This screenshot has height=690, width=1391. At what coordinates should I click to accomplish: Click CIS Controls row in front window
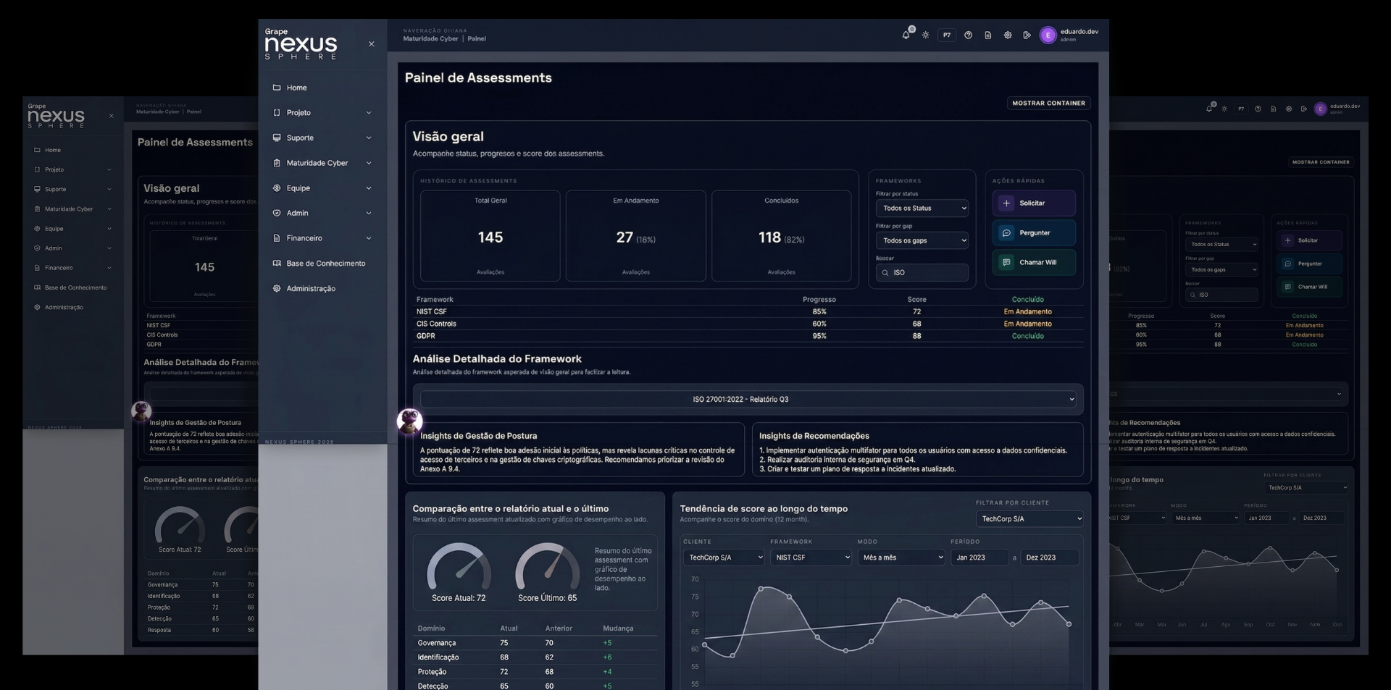(748, 324)
